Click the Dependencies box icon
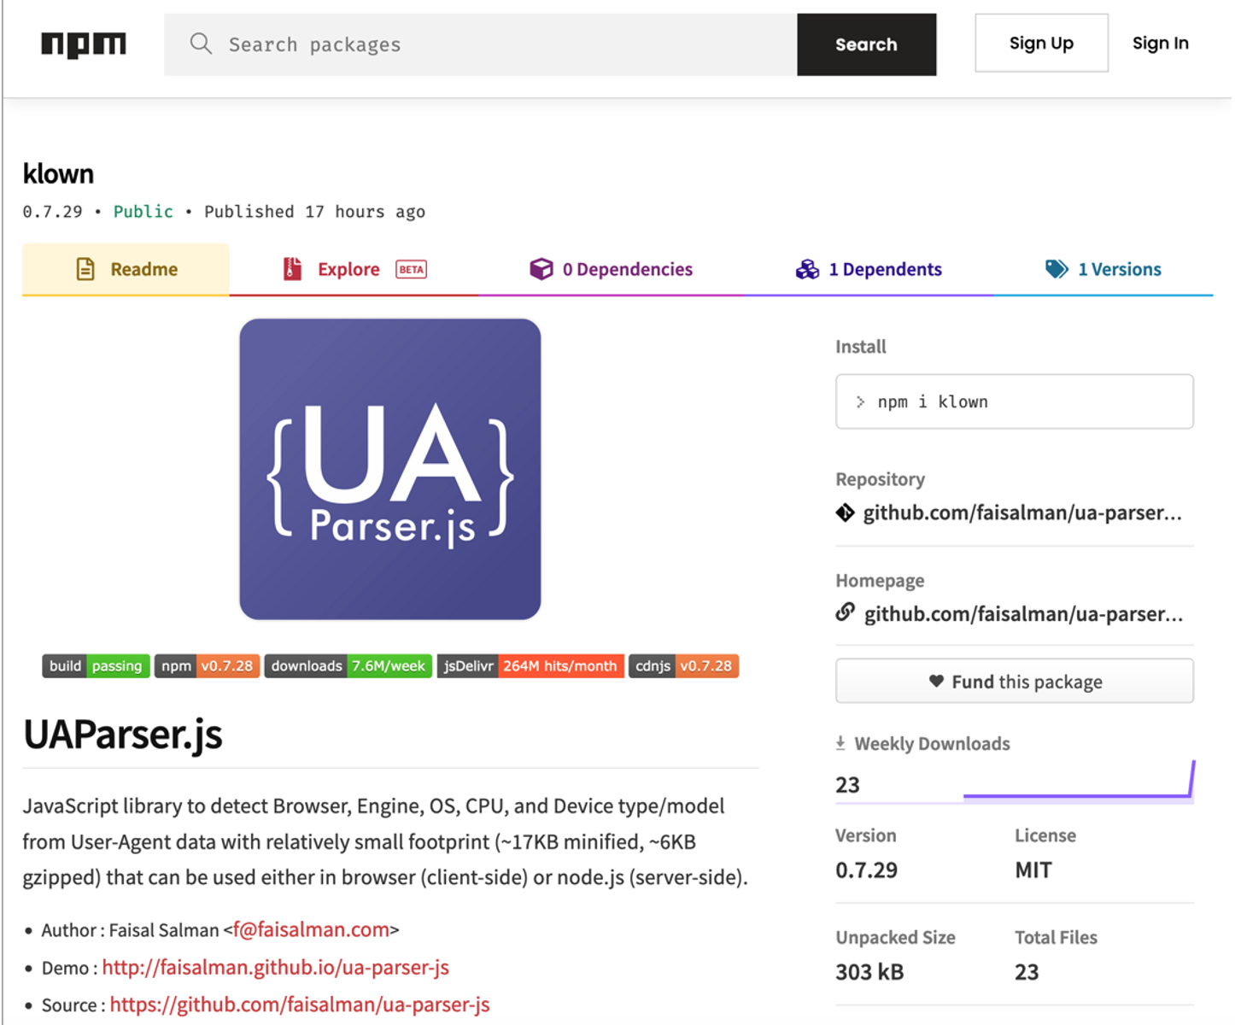 click(x=541, y=269)
